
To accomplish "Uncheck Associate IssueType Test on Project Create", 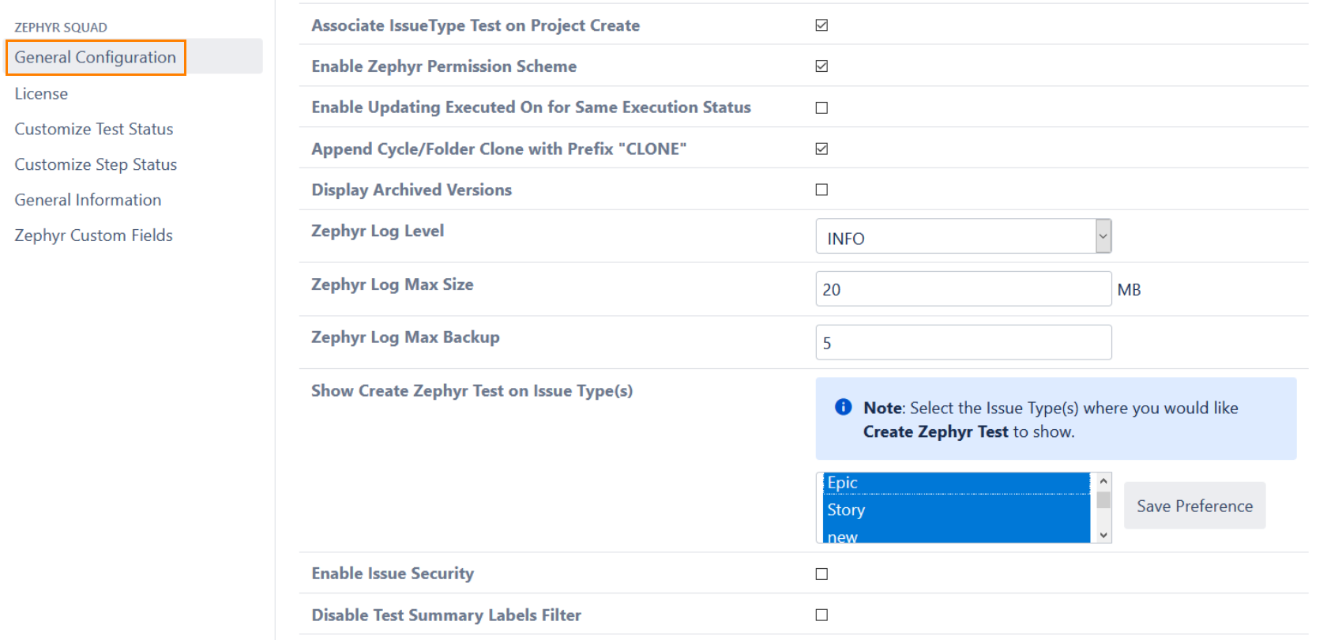I will click(821, 24).
